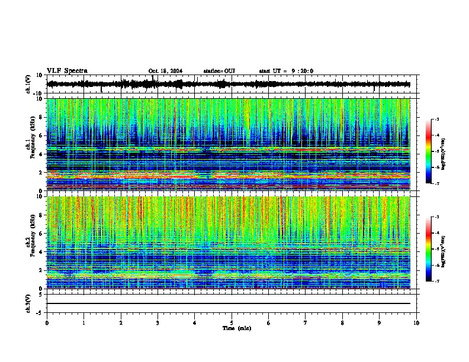This screenshot has width=469, height=362.
Task: Click the ch.2 "Frequency (kHz)" axis label
Action: click(33, 235)
